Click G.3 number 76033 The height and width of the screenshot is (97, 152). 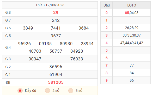(x=77, y=59)
